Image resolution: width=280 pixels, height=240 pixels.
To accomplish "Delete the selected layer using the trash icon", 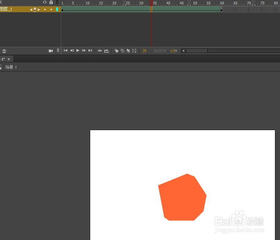I will 4,51.
